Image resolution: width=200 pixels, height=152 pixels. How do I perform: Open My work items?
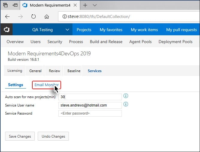[x=144, y=30]
